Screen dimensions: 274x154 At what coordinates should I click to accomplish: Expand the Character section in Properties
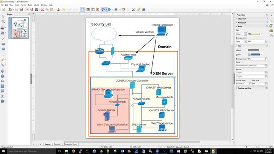click(x=242, y=19)
